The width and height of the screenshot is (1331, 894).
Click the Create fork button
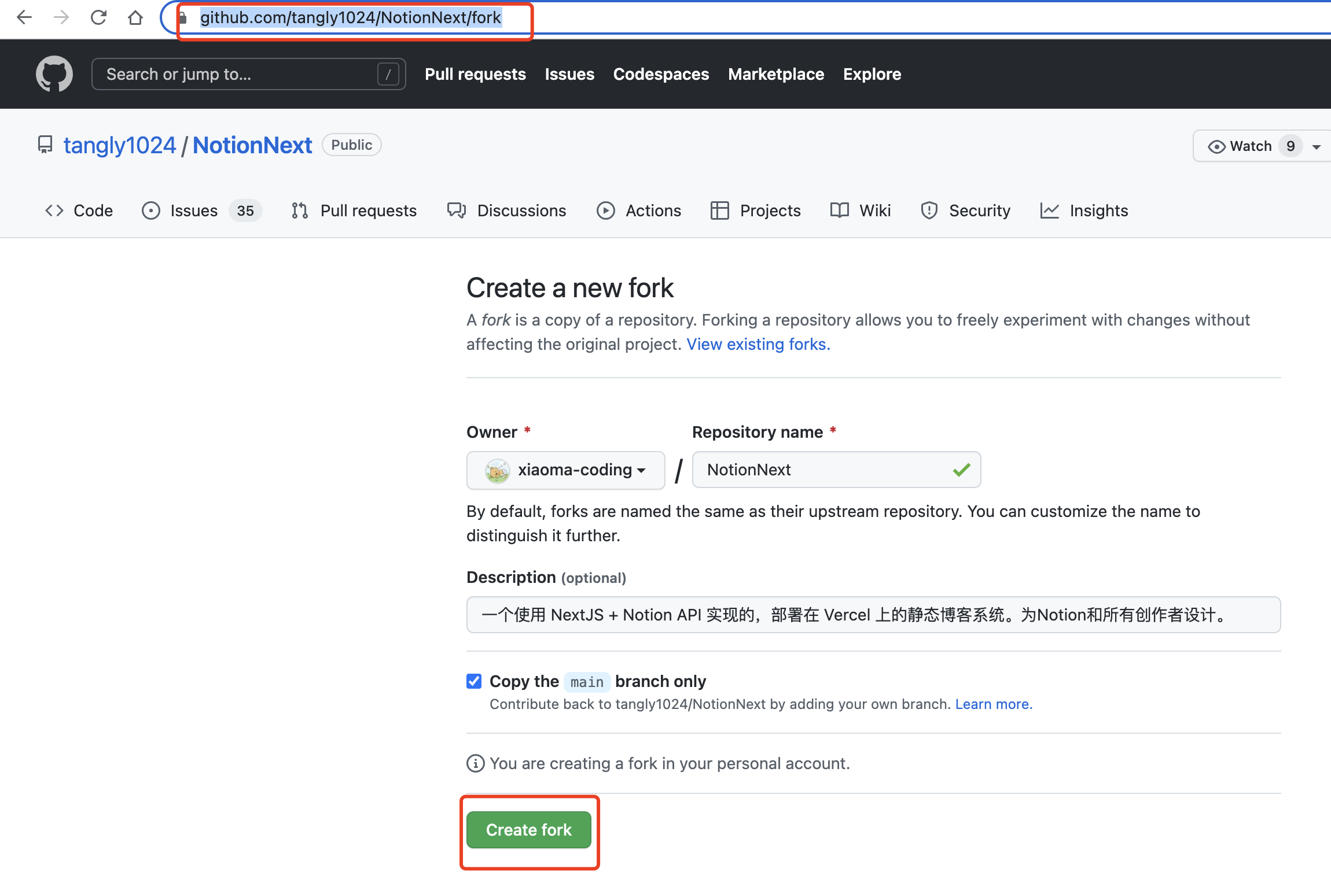528,830
